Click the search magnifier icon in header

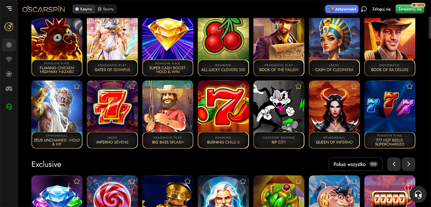(364, 9)
